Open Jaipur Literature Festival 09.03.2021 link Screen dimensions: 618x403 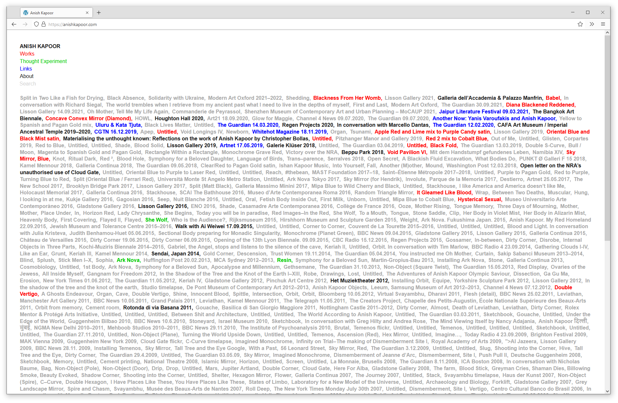pos(484,111)
